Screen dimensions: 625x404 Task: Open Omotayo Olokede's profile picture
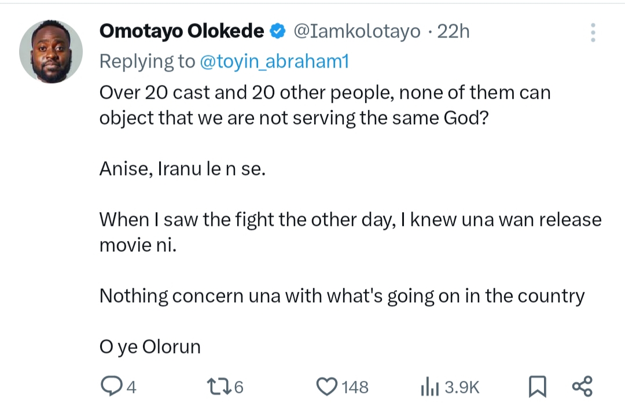tap(51, 52)
